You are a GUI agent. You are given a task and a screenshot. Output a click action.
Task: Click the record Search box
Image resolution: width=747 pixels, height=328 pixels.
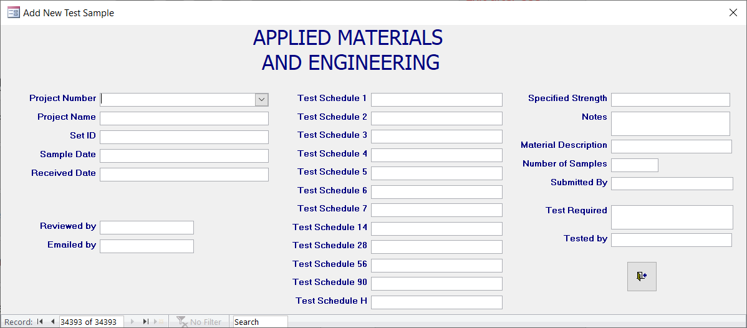point(260,322)
